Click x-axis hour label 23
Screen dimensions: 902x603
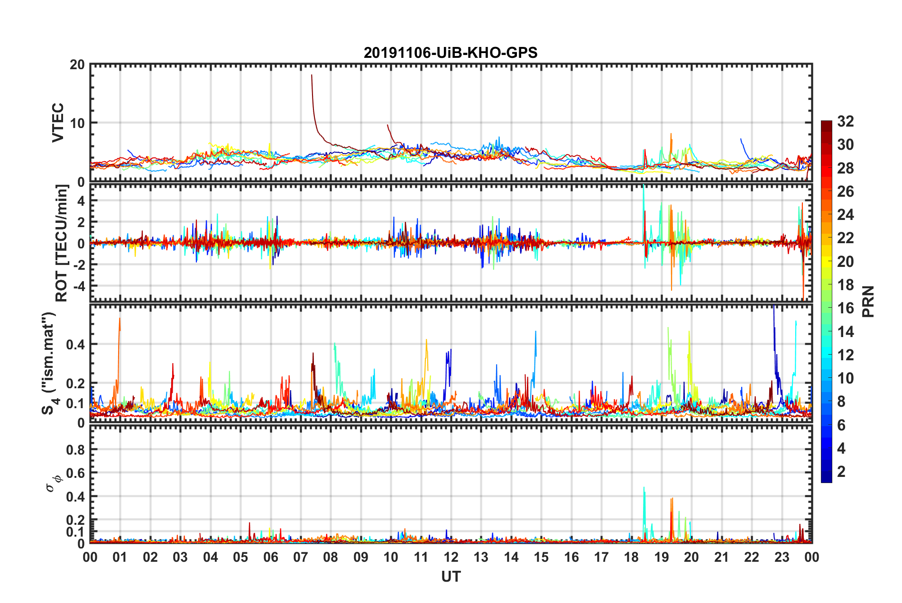[x=782, y=557]
